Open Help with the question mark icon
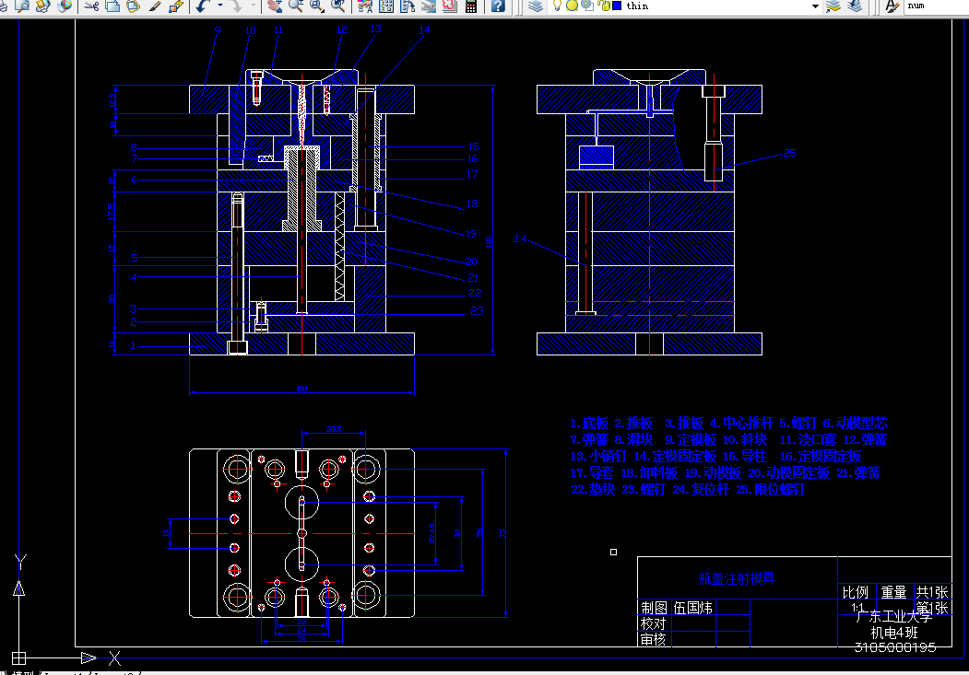The image size is (969, 675). pyautogui.click(x=498, y=6)
